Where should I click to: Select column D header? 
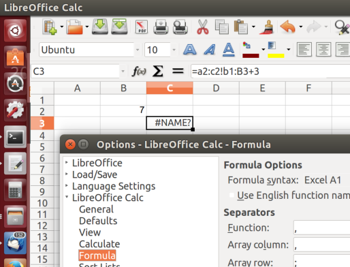tap(216, 88)
